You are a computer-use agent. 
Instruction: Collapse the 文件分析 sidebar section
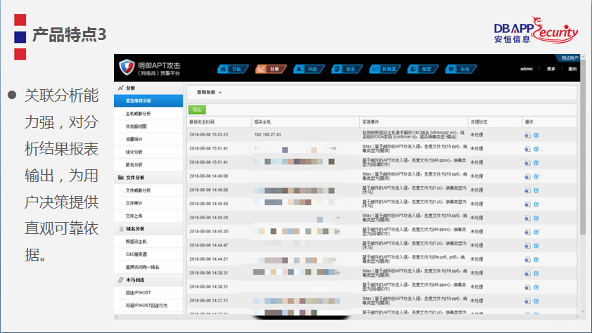(148, 178)
